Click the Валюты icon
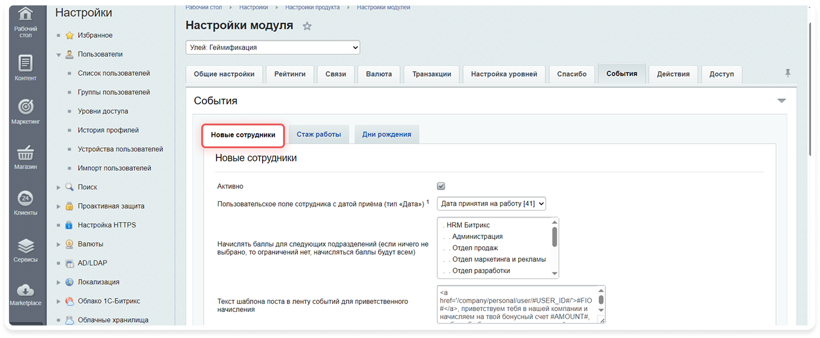Viewport: 820px width, 338px height. click(x=69, y=244)
